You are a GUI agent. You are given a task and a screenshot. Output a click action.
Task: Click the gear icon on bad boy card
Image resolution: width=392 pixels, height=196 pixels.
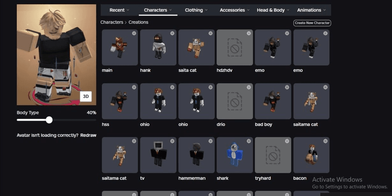287,87
